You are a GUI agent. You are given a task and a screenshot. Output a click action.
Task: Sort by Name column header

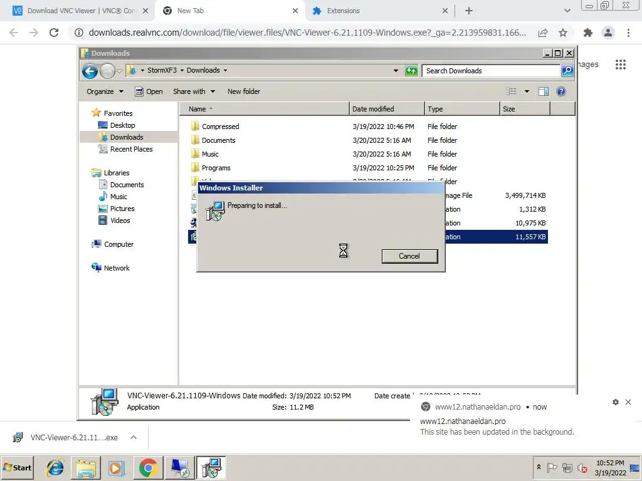265,109
